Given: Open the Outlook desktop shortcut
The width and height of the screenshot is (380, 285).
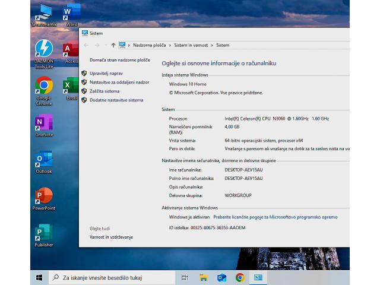Looking at the screenshot, I should 44,162.
